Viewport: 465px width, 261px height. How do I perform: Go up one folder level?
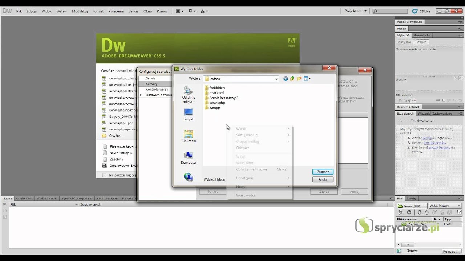click(292, 79)
